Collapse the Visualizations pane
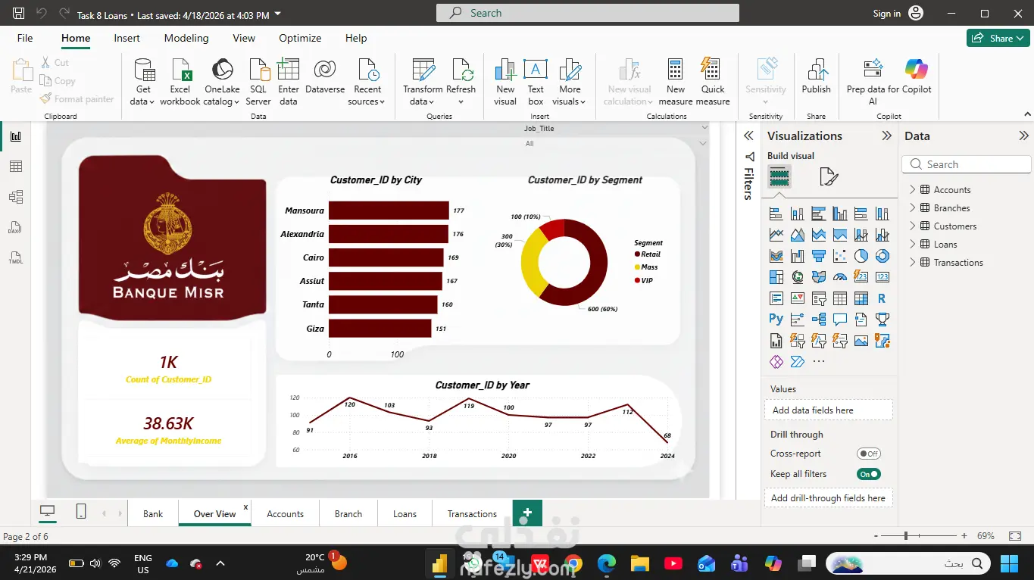 [886, 136]
